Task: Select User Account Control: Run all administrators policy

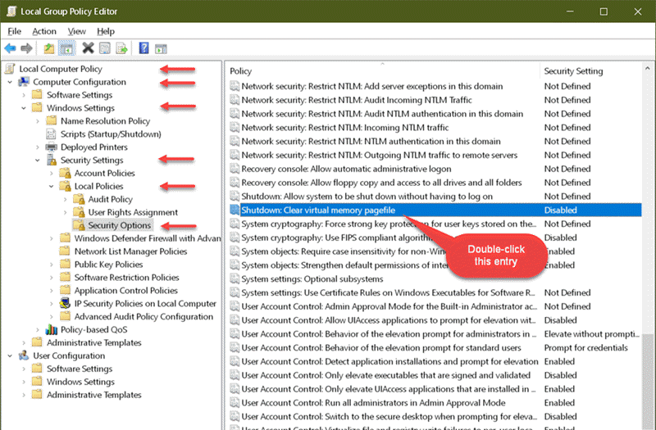Action: pyautogui.click(x=373, y=403)
